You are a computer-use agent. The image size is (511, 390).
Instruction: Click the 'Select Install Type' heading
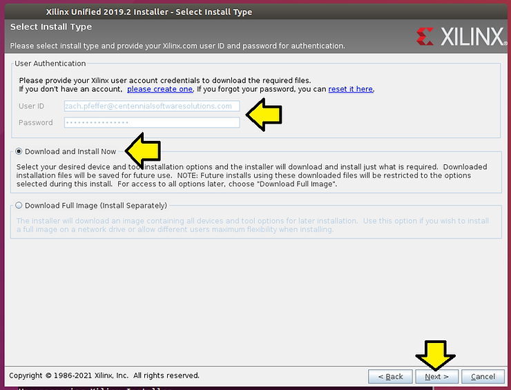(51, 27)
